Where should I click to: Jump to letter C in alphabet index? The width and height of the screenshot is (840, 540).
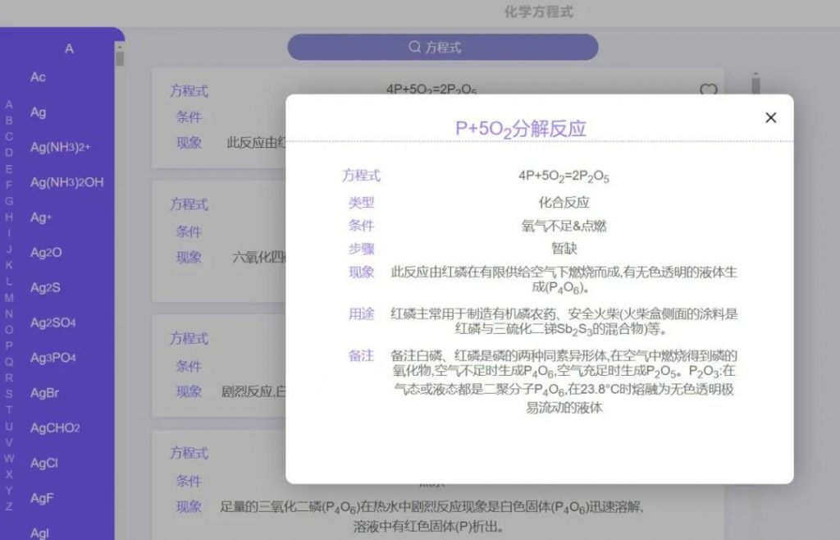pyautogui.click(x=9, y=136)
